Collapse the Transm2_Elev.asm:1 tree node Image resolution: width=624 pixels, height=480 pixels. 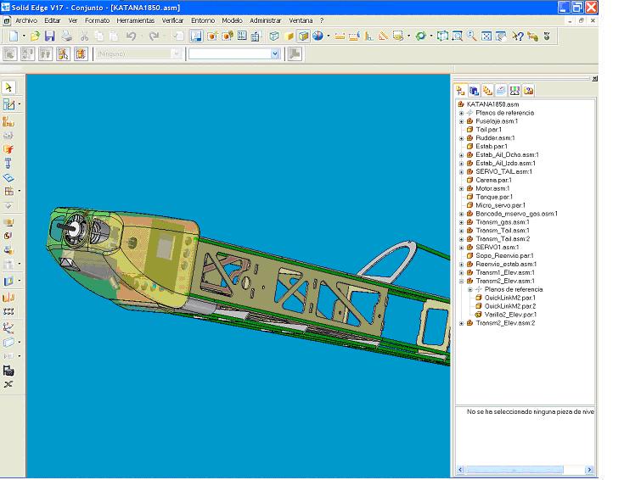click(x=462, y=281)
